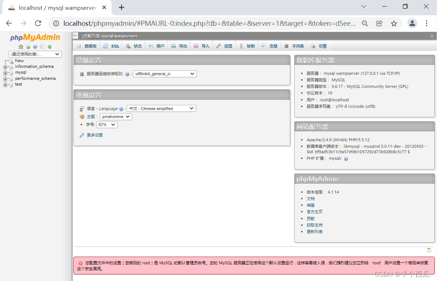Click the help icon beside 服务器连接排序规则
Image resolution: width=437 pixels, height=281 pixels.
pyautogui.click(x=128, y=74)
